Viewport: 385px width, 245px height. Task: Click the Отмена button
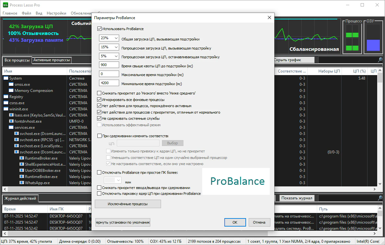[x=259, y=222]
